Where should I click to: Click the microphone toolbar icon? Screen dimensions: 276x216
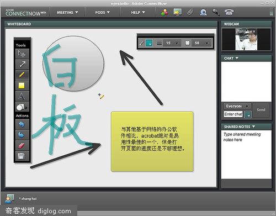pyautogui.click(x=216, y=12)
